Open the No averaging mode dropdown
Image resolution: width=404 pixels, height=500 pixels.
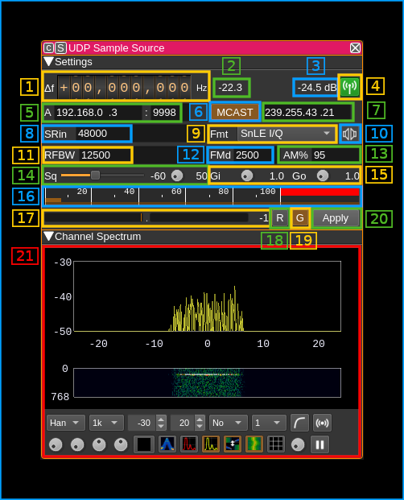click(x=228, y=423)
